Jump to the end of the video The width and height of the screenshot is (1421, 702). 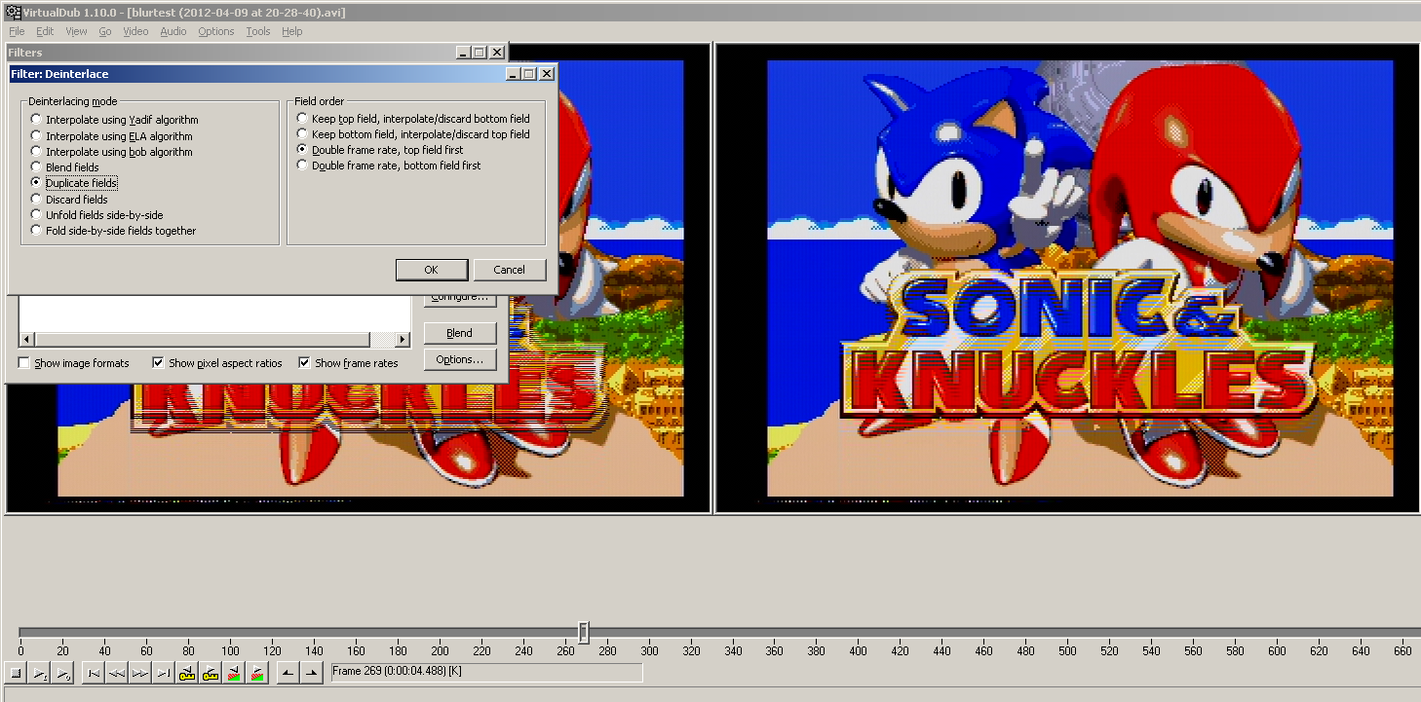164,673
